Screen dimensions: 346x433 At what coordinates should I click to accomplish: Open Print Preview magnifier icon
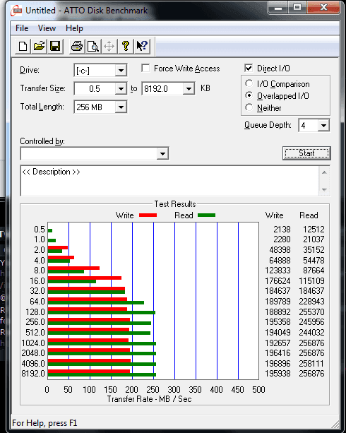point(93,46)
